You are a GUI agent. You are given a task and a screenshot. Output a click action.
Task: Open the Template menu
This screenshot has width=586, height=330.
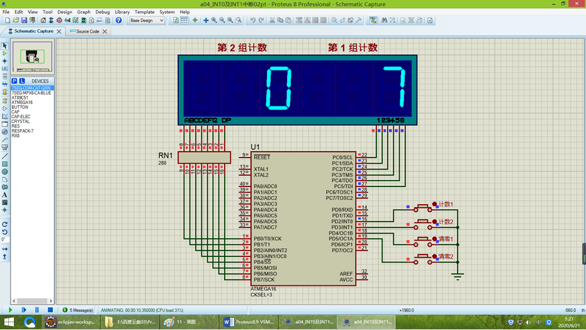point(145,12)
